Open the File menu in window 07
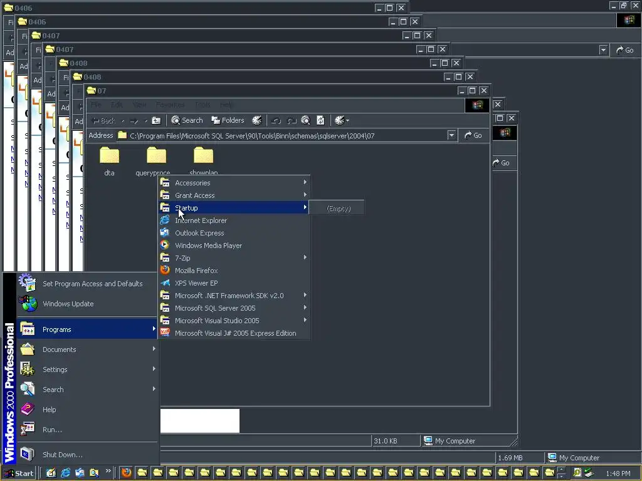642x481 pixels. pos(96,105)
